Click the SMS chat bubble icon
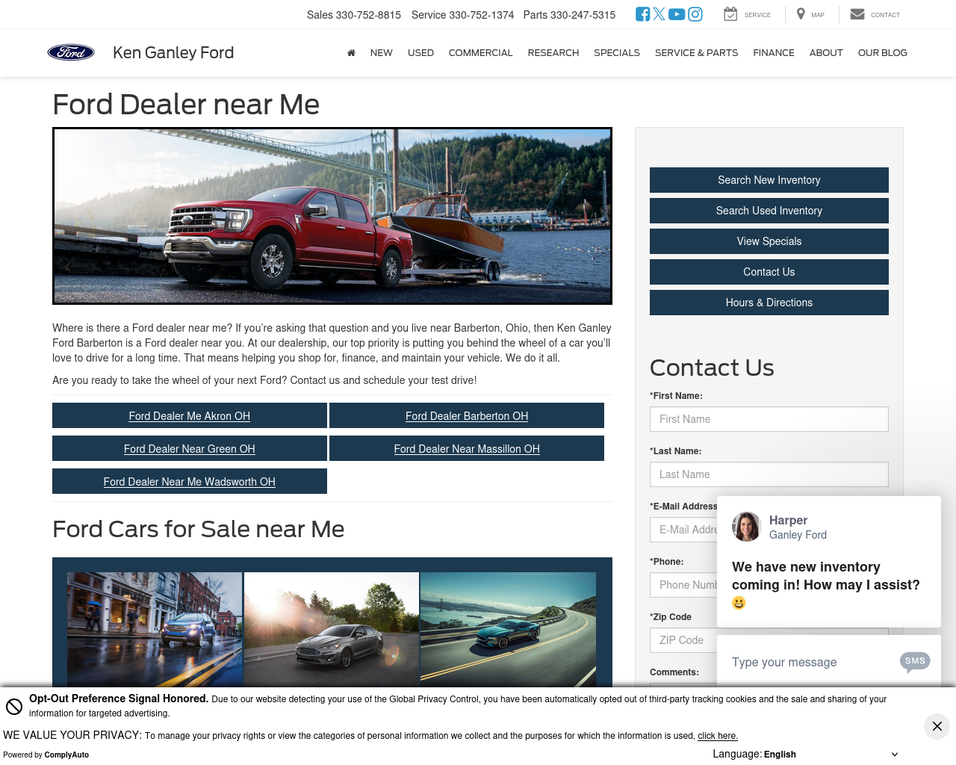956x765 pixels. click(x=915, y=661)
